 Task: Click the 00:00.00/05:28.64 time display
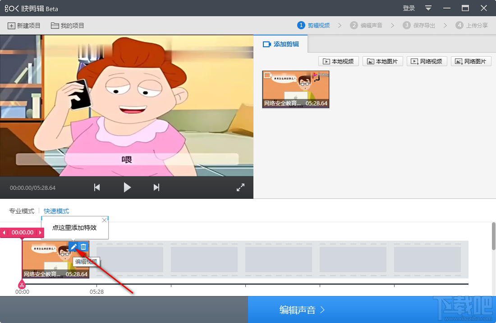pyautogui.click(x=32, y=188)
